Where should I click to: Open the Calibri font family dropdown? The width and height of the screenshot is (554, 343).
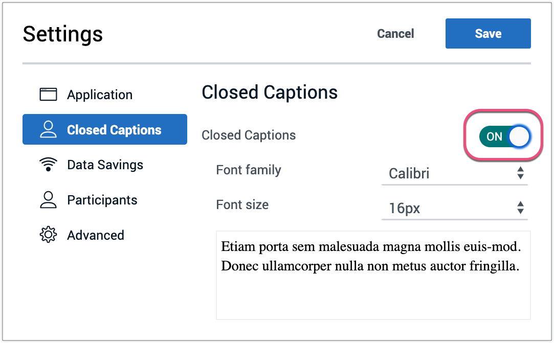(x=454, y=173)
